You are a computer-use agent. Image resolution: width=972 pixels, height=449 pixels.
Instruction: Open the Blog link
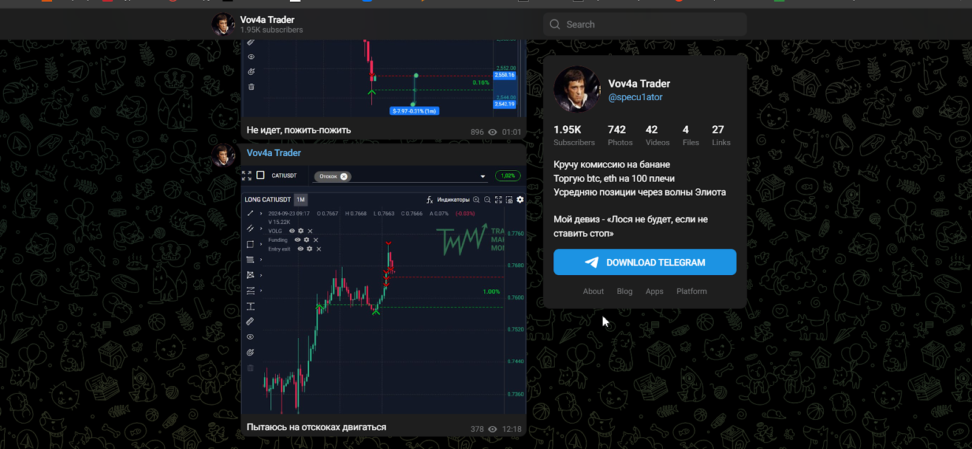tap(625, 292)
